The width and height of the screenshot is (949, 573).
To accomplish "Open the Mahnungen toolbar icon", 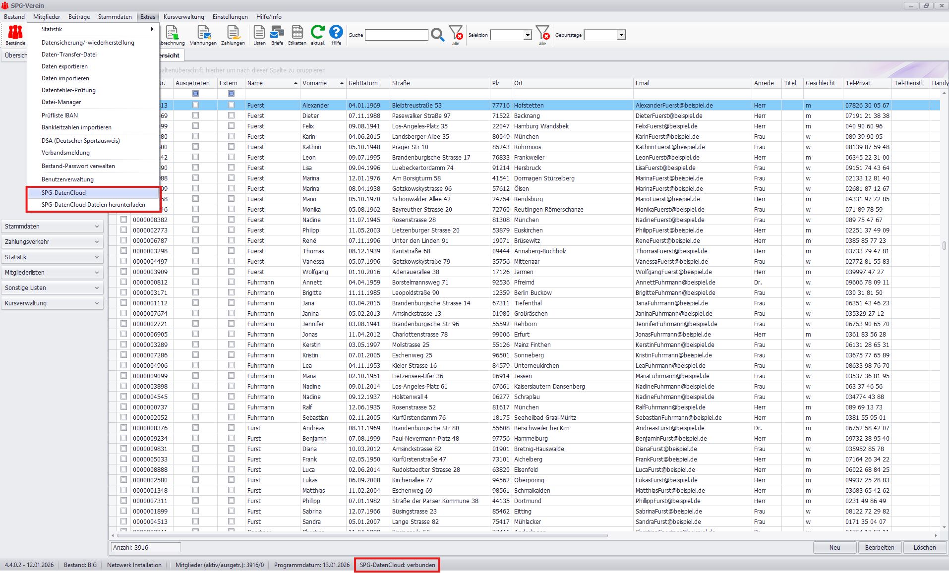I will (x=203, y=35).
